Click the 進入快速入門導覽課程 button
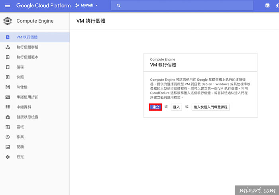This screenshot has width=279, height=195. coord(210,107)
